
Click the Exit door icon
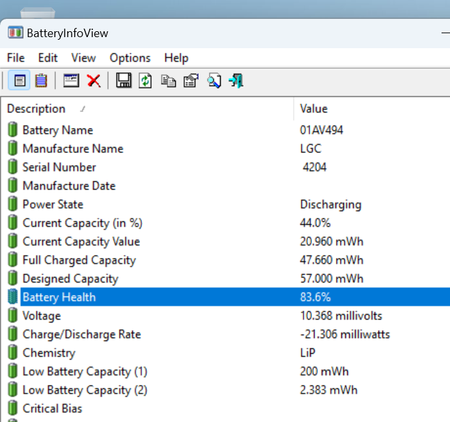click(236, 81)
